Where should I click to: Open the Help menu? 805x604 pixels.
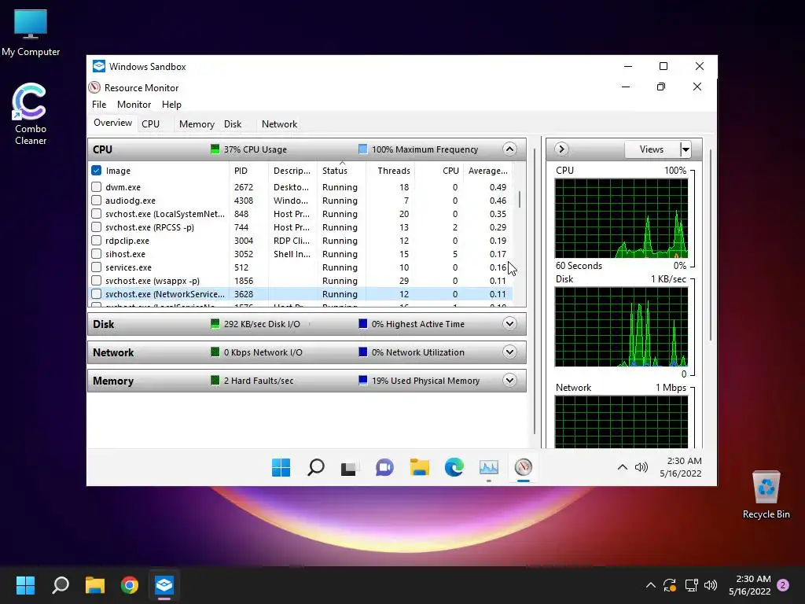(x=171, y=105)
